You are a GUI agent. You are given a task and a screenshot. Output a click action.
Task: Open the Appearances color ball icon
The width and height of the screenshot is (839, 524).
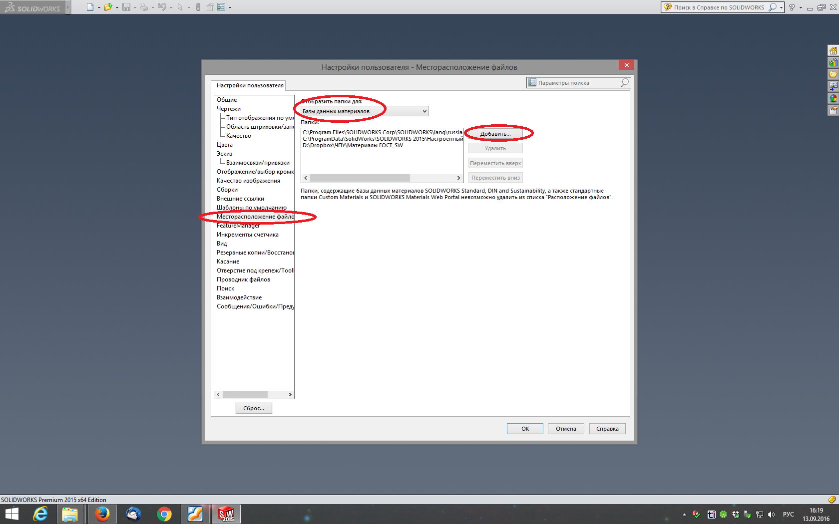point(833,98)
